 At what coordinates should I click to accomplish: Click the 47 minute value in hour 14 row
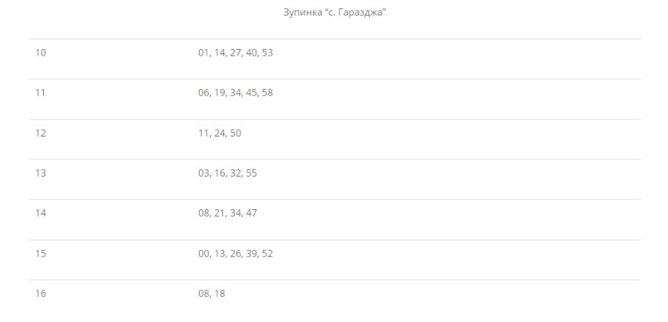(x=251, y=213)
